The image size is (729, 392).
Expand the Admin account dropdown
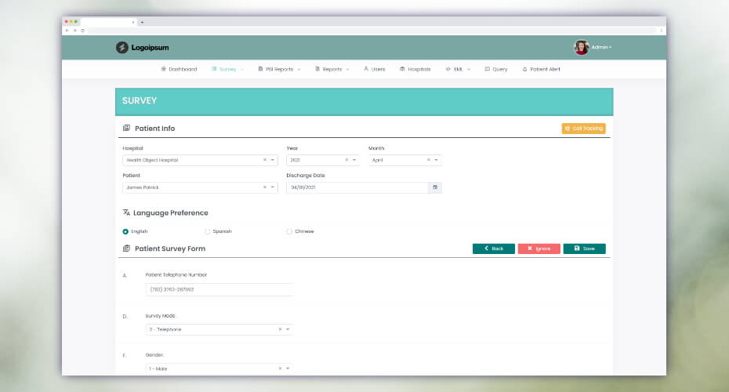click(x=601, y=47)
